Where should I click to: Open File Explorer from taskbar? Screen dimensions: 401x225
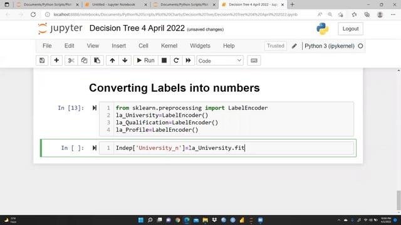coord(205,220)
